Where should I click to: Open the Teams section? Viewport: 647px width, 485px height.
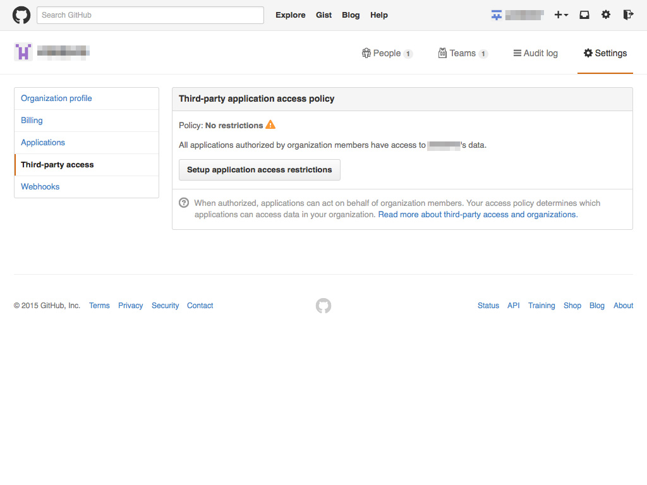click(463, 53)
